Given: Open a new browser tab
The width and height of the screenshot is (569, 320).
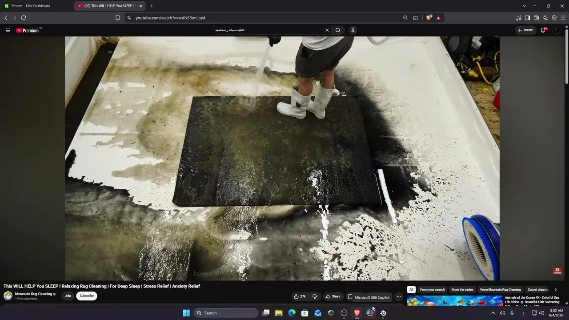Looking at the screenshot, I should coord(152,6).
